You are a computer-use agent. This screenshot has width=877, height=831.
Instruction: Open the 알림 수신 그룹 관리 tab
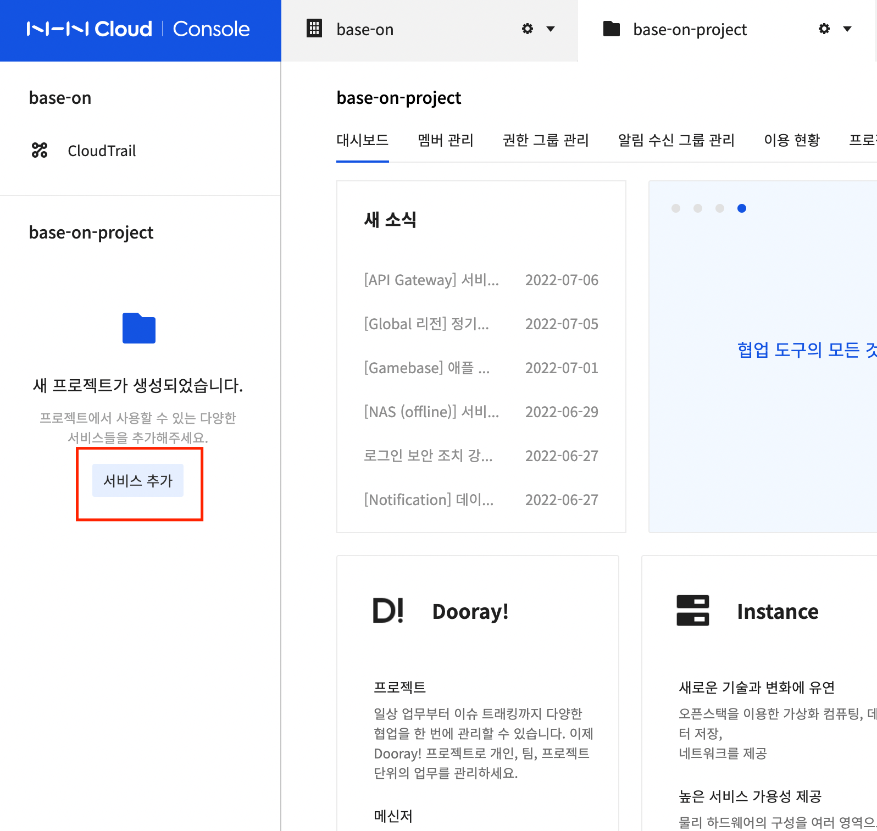(x=676, y=140)
